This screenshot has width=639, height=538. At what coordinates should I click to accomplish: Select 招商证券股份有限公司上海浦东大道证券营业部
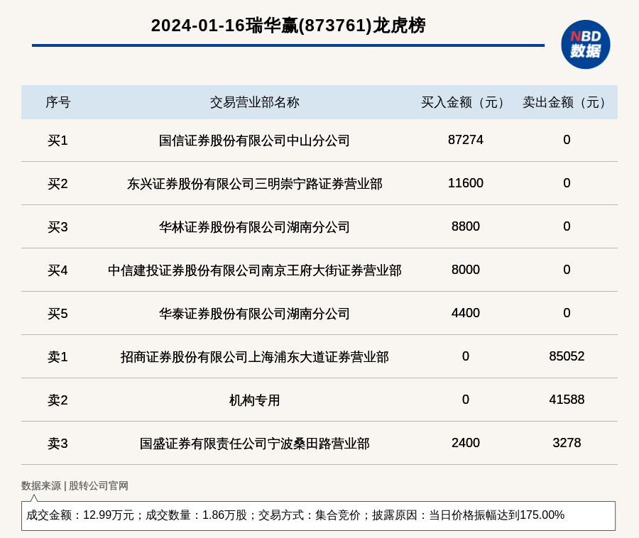[255, 357]
